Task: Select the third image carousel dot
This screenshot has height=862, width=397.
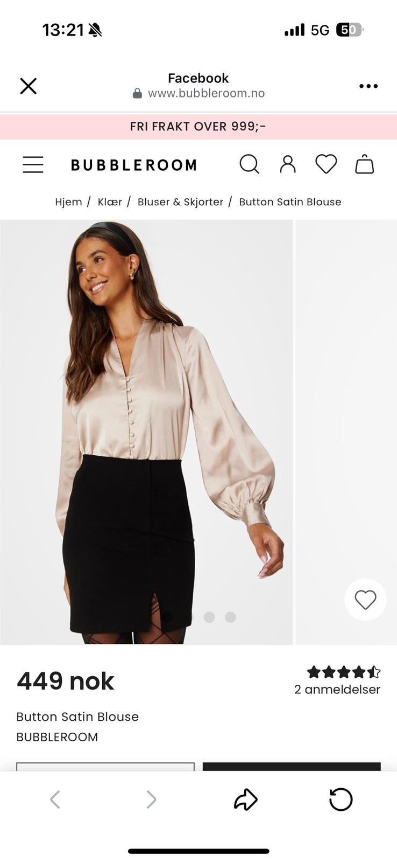Action: click(209, 617)
